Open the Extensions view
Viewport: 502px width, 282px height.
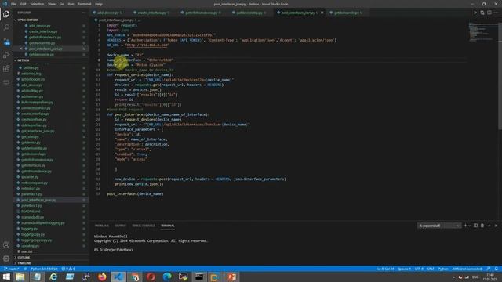pyautogui.click(x=6, y=69)
